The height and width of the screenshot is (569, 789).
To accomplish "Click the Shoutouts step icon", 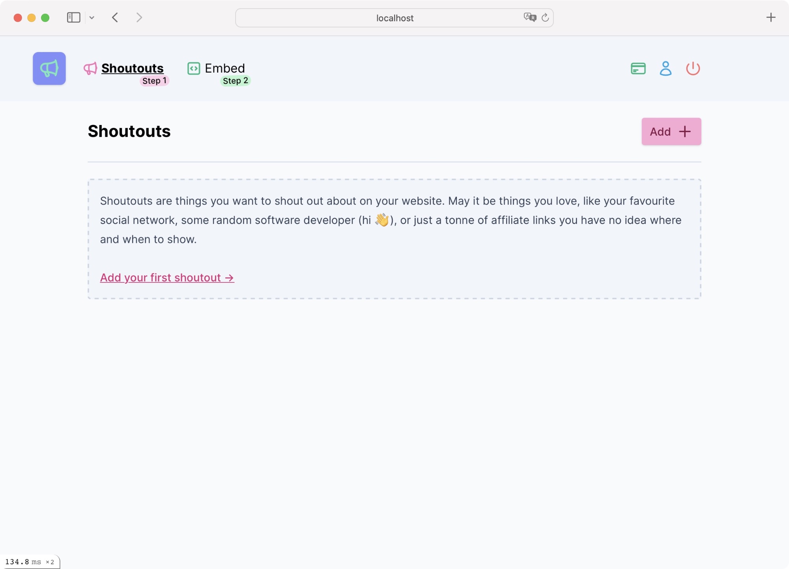I will [90, 68].
